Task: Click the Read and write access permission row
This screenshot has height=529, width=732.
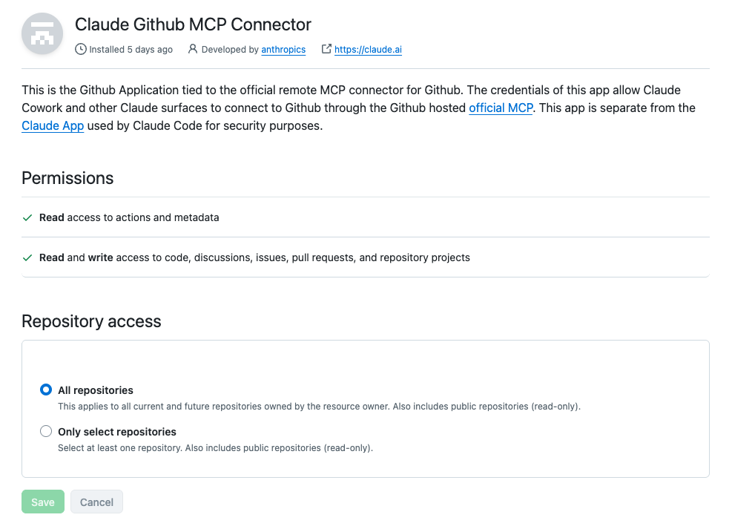Action: tap(366, 257)
